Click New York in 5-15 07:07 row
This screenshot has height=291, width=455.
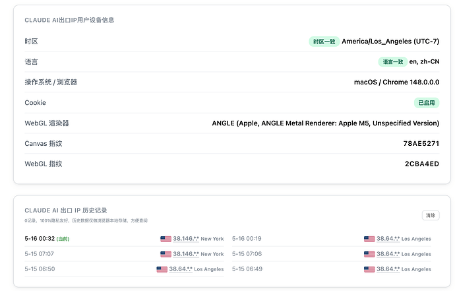(212, 254)
